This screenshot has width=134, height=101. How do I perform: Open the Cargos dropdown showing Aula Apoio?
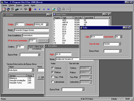33,70
